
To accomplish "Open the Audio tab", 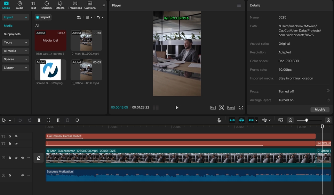I will point(19,5).
